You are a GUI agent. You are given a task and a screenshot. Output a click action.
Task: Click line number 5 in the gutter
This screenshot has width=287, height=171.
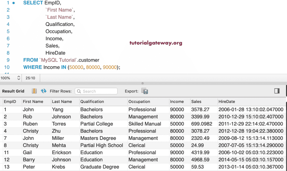click(8, 31)
